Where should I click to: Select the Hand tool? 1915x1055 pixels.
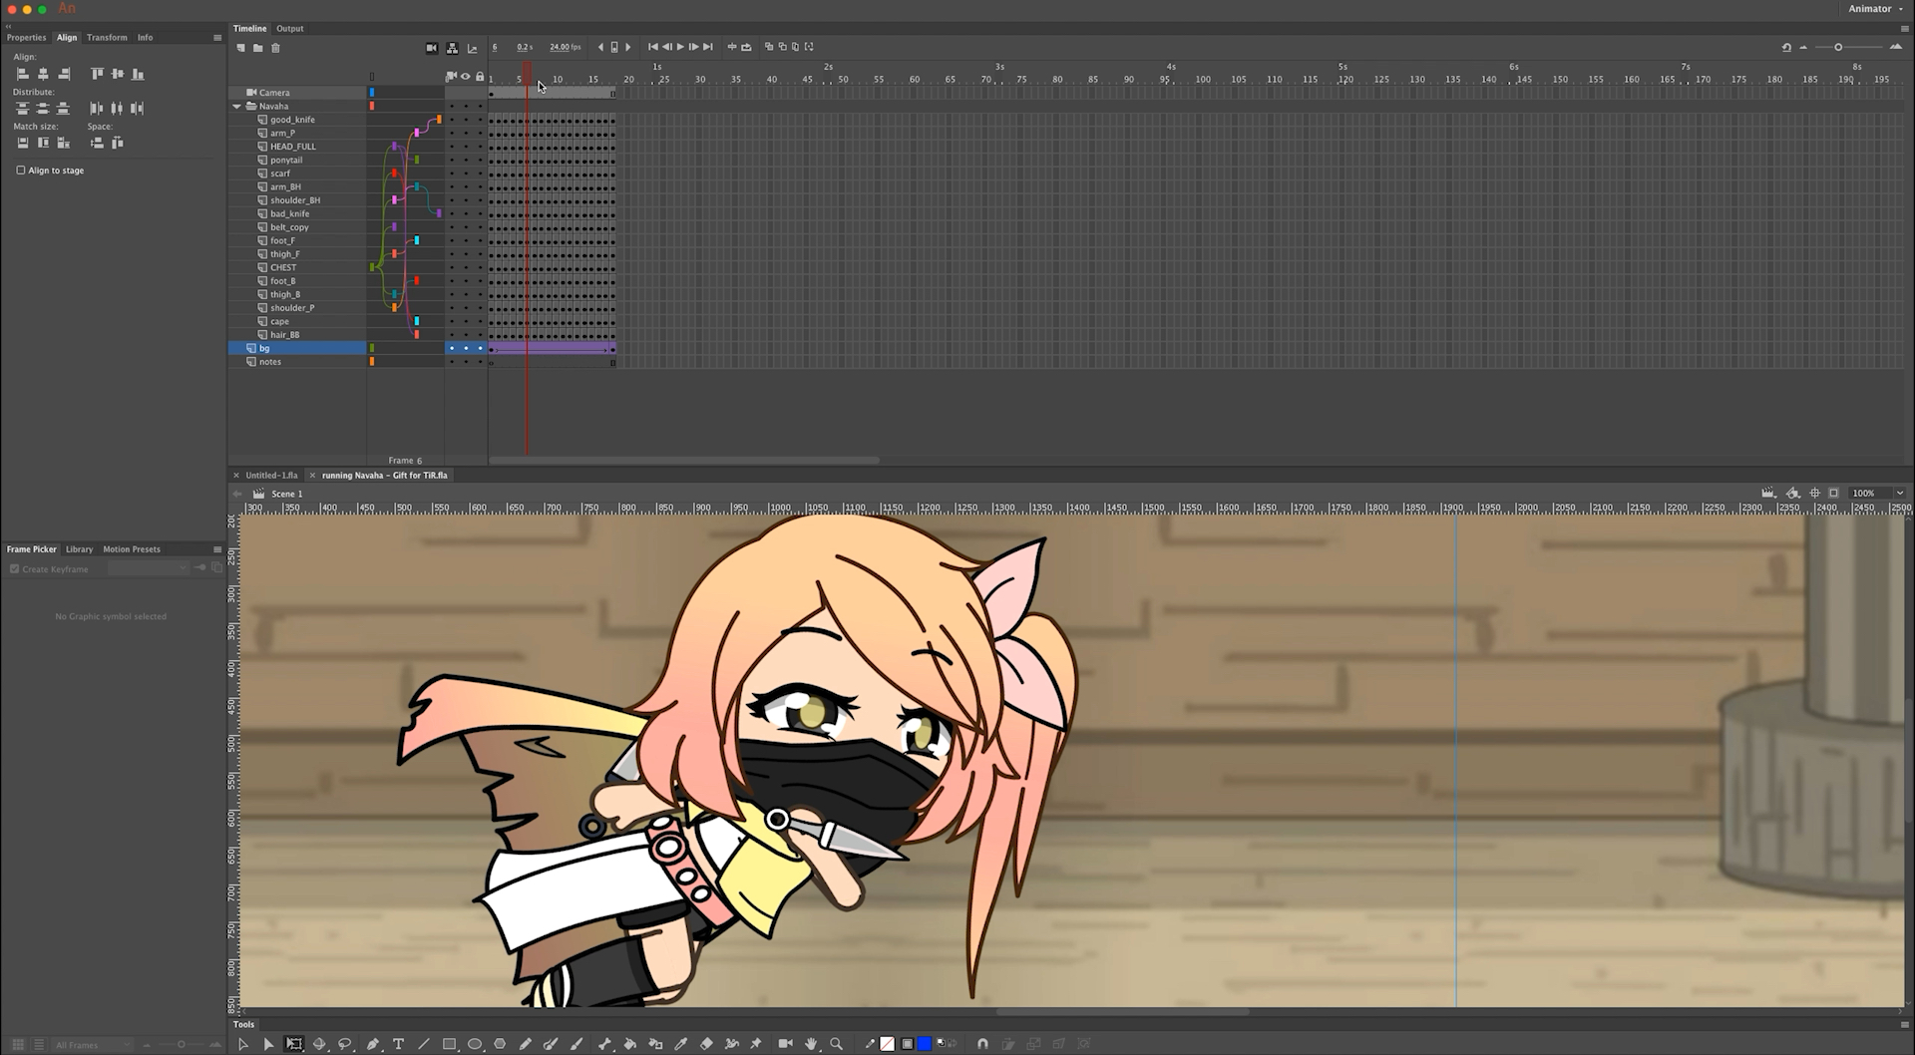click(811, 1044)
